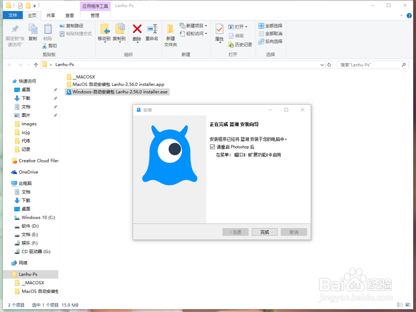Open Network (网络) in sidebar
Viewport: 416px width, 312px height.
pos(20,263)
